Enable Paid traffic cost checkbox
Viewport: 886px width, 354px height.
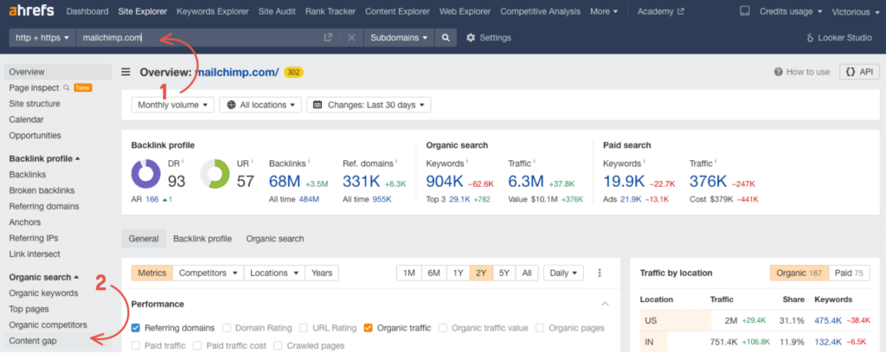pyautogui.click(x=197, y=345)
